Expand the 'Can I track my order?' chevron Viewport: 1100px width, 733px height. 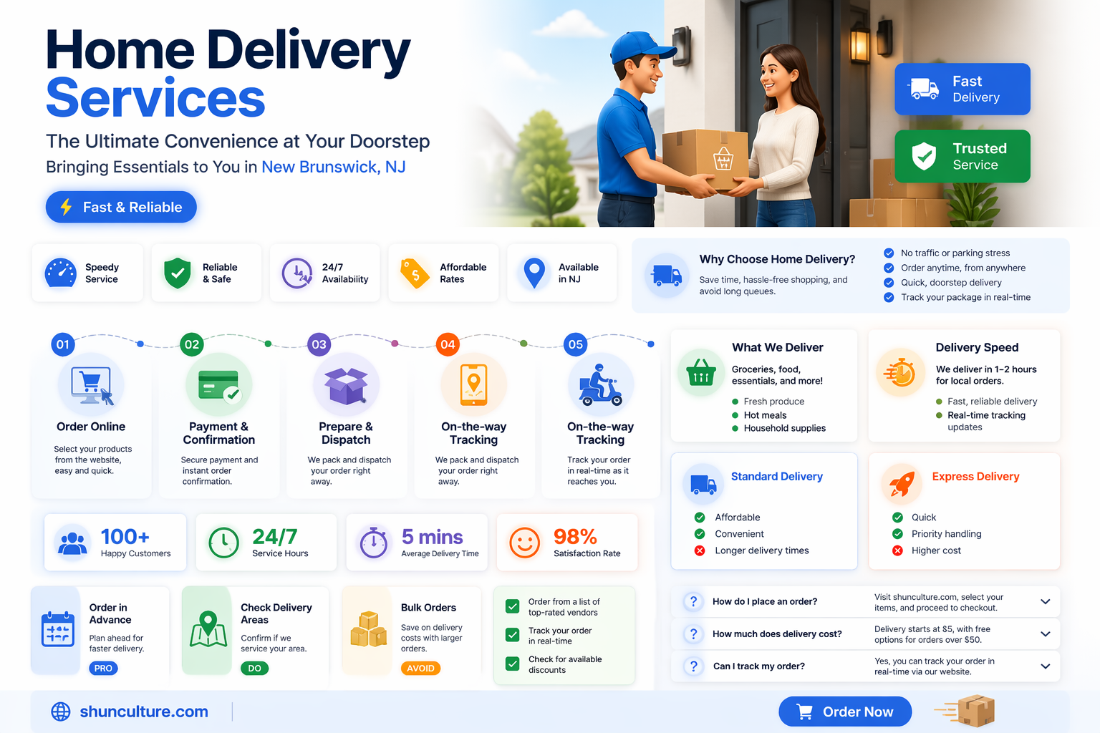pyautogui.click(x=1046, y=666)
